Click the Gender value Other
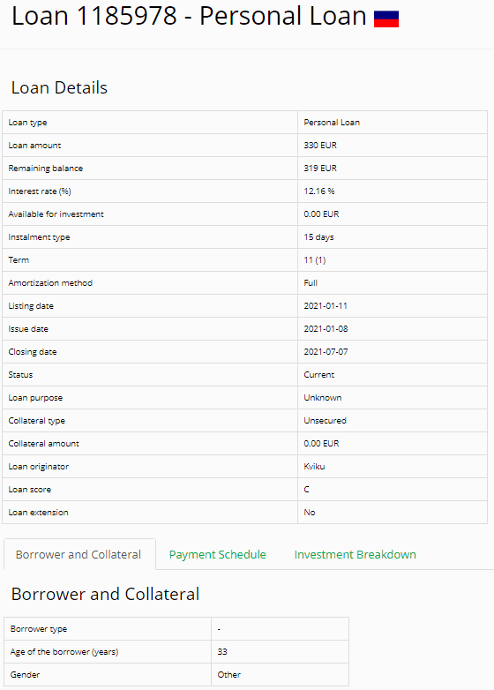This screenshot has height=690, width=494. [x=228, y=675]
